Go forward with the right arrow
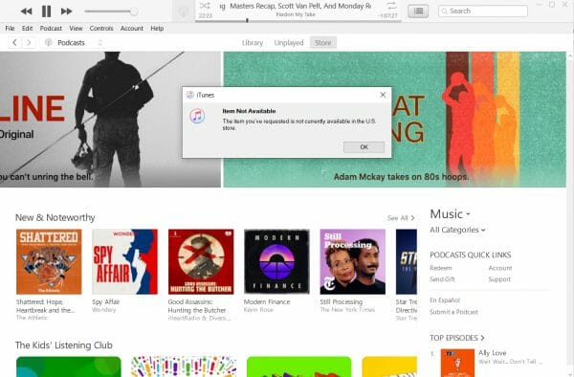Viewport: 574px width, 377px height. click(x=29, y=43)
